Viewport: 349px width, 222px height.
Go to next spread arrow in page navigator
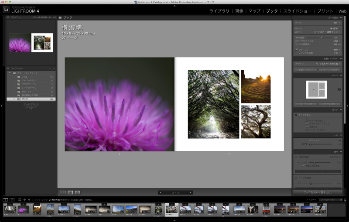point(190,193)
